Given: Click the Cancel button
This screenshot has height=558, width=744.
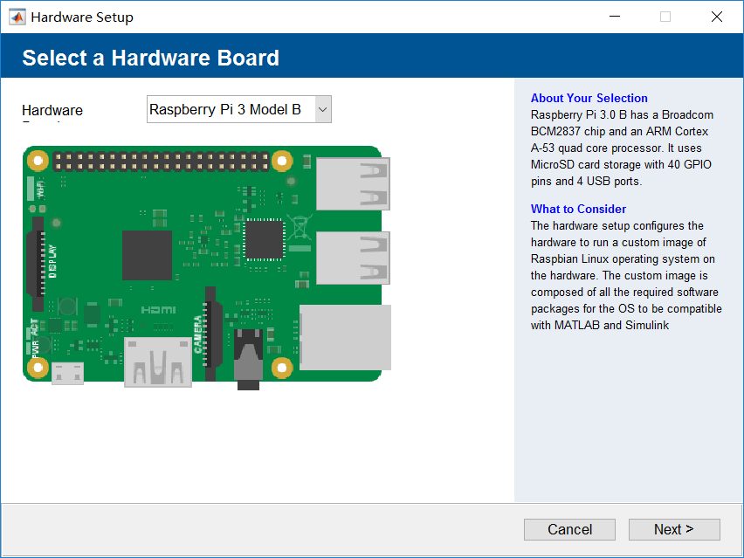Looking at the screenshot, I should [x=569, y=529].
